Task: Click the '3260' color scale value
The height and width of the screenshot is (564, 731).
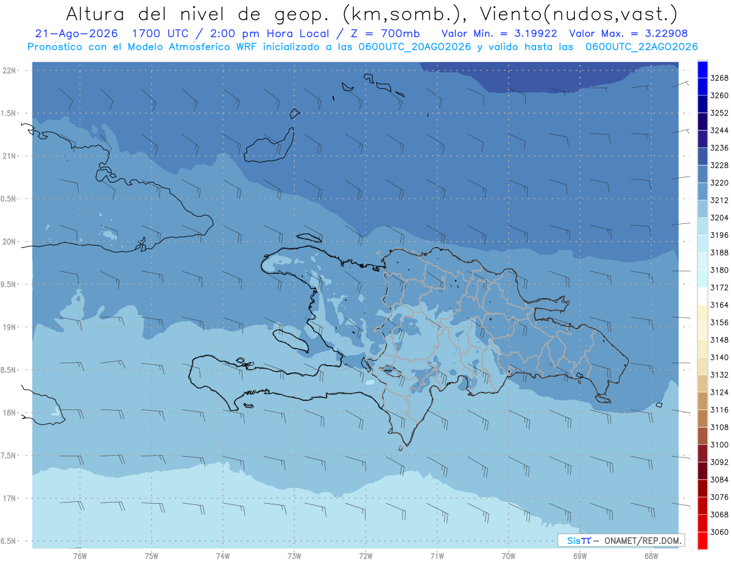Action: click(x=719, y=96)
